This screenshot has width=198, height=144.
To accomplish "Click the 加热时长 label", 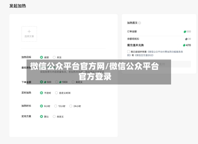I will 26,106.
